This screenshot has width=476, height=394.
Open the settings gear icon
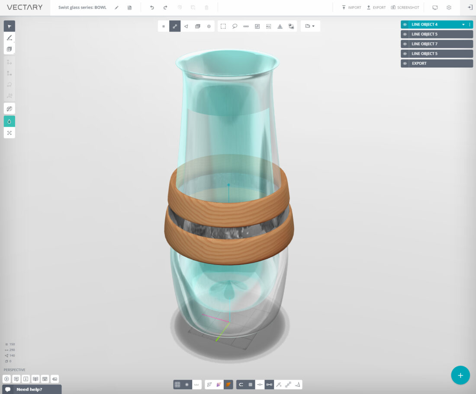[449, 7]
